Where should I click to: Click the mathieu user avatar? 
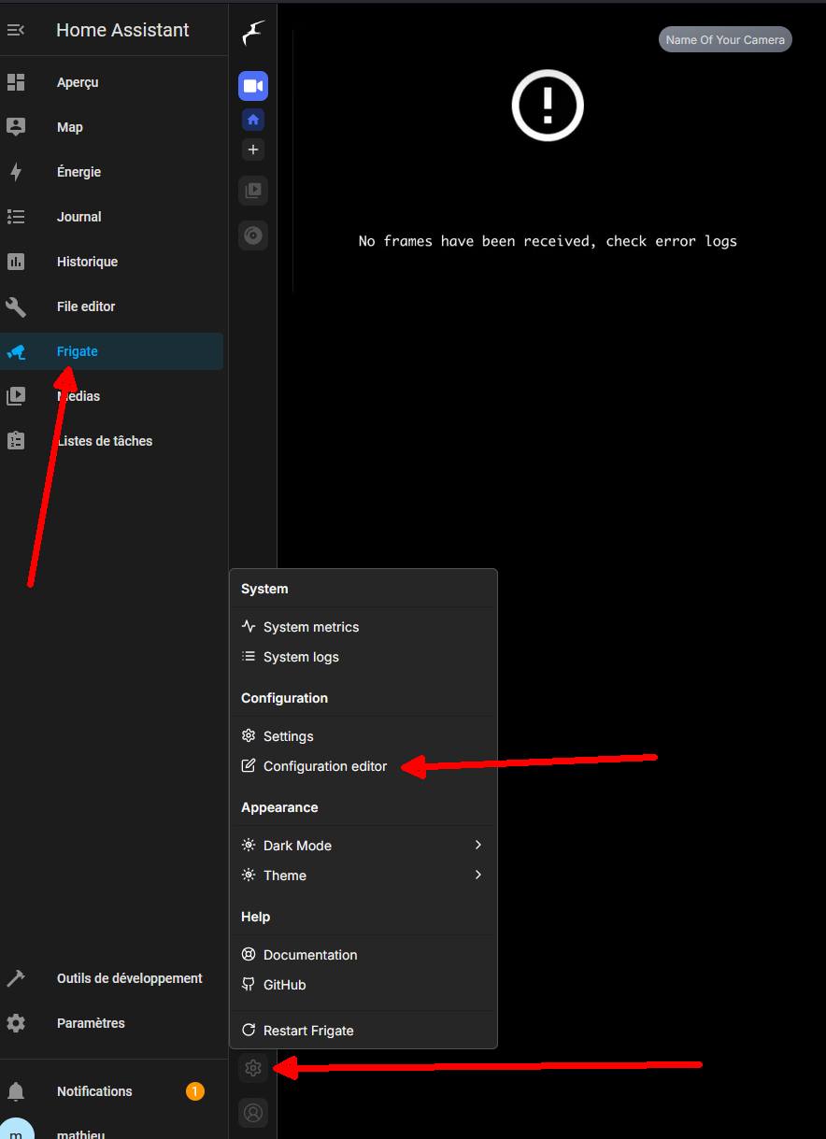click(16, 1129)
